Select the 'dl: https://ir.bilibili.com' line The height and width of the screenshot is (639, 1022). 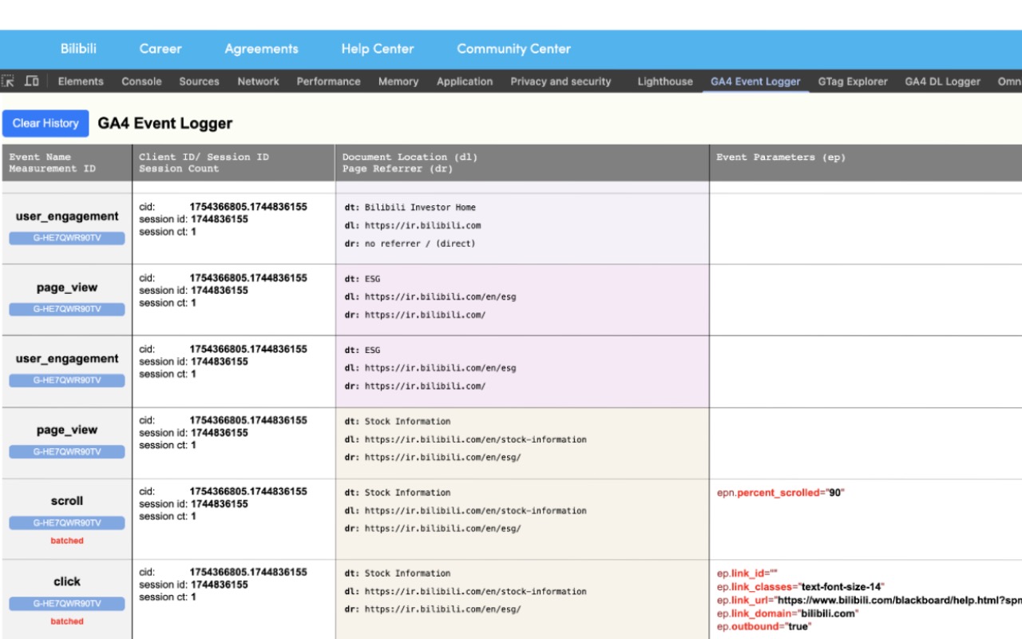(x=413, y=226)
